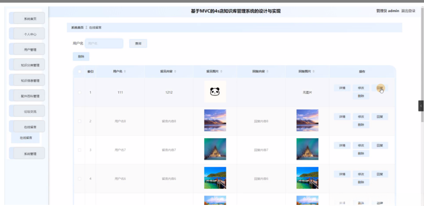Click 删除 button for 用户名7 row
The image size is (424, 206).
(361, 154)
